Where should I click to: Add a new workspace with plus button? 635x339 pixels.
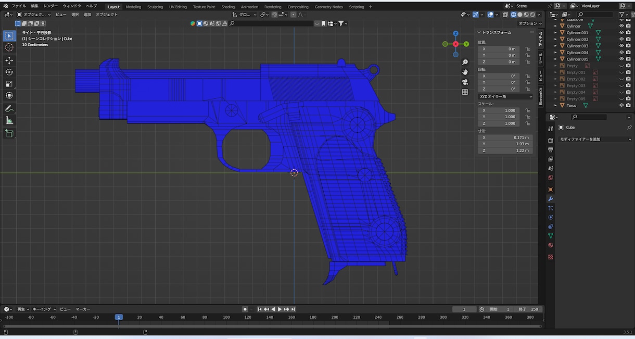click(371, 7)
